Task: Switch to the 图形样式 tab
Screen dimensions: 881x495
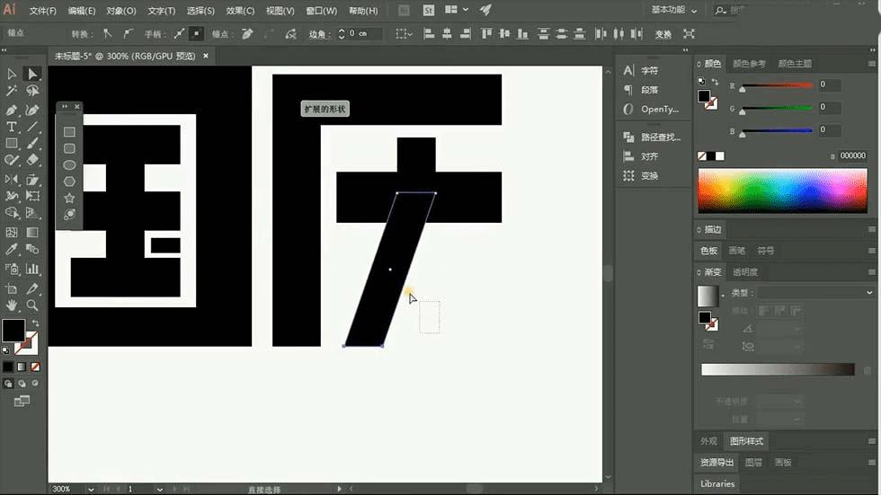Action: [746, 441]
